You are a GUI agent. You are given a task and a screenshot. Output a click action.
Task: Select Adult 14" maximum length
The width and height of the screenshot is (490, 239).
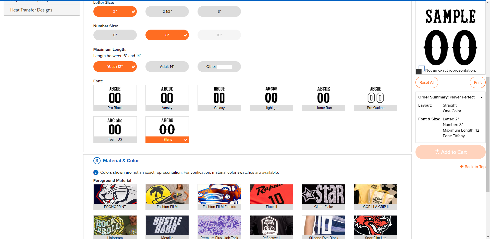[167, 67]
